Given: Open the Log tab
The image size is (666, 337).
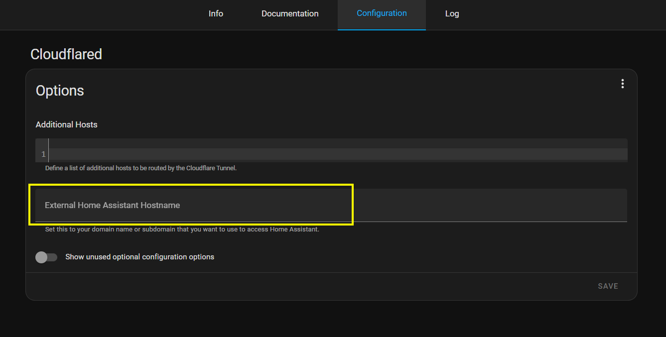Looking at the screenshot, I should tap(452, 14).
